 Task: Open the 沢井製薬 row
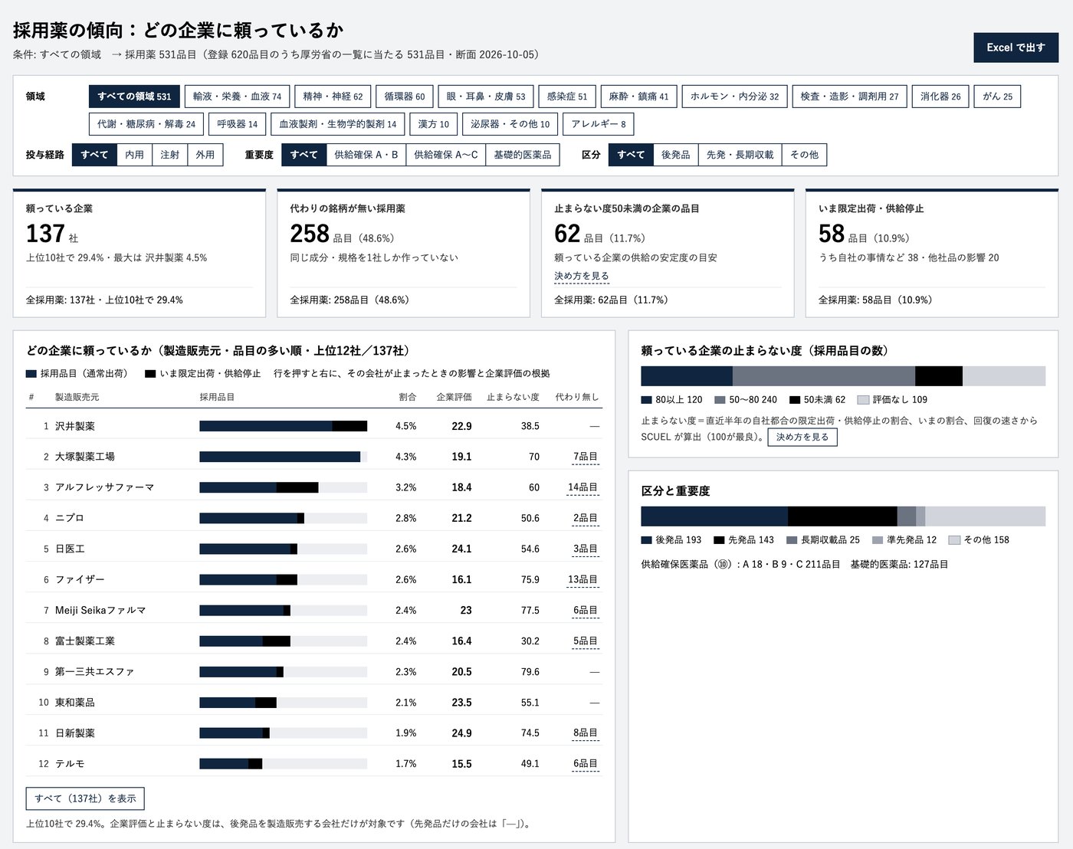(x=313, y=425)
